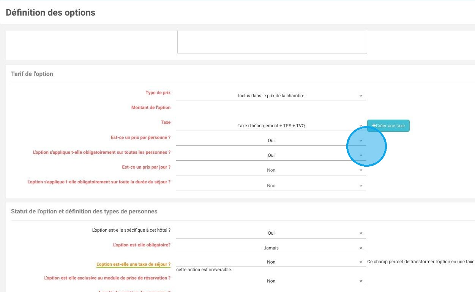
Task: Open 'exclusive au module de prise de réservation' dropdown
Action: [x=271, y=281]
